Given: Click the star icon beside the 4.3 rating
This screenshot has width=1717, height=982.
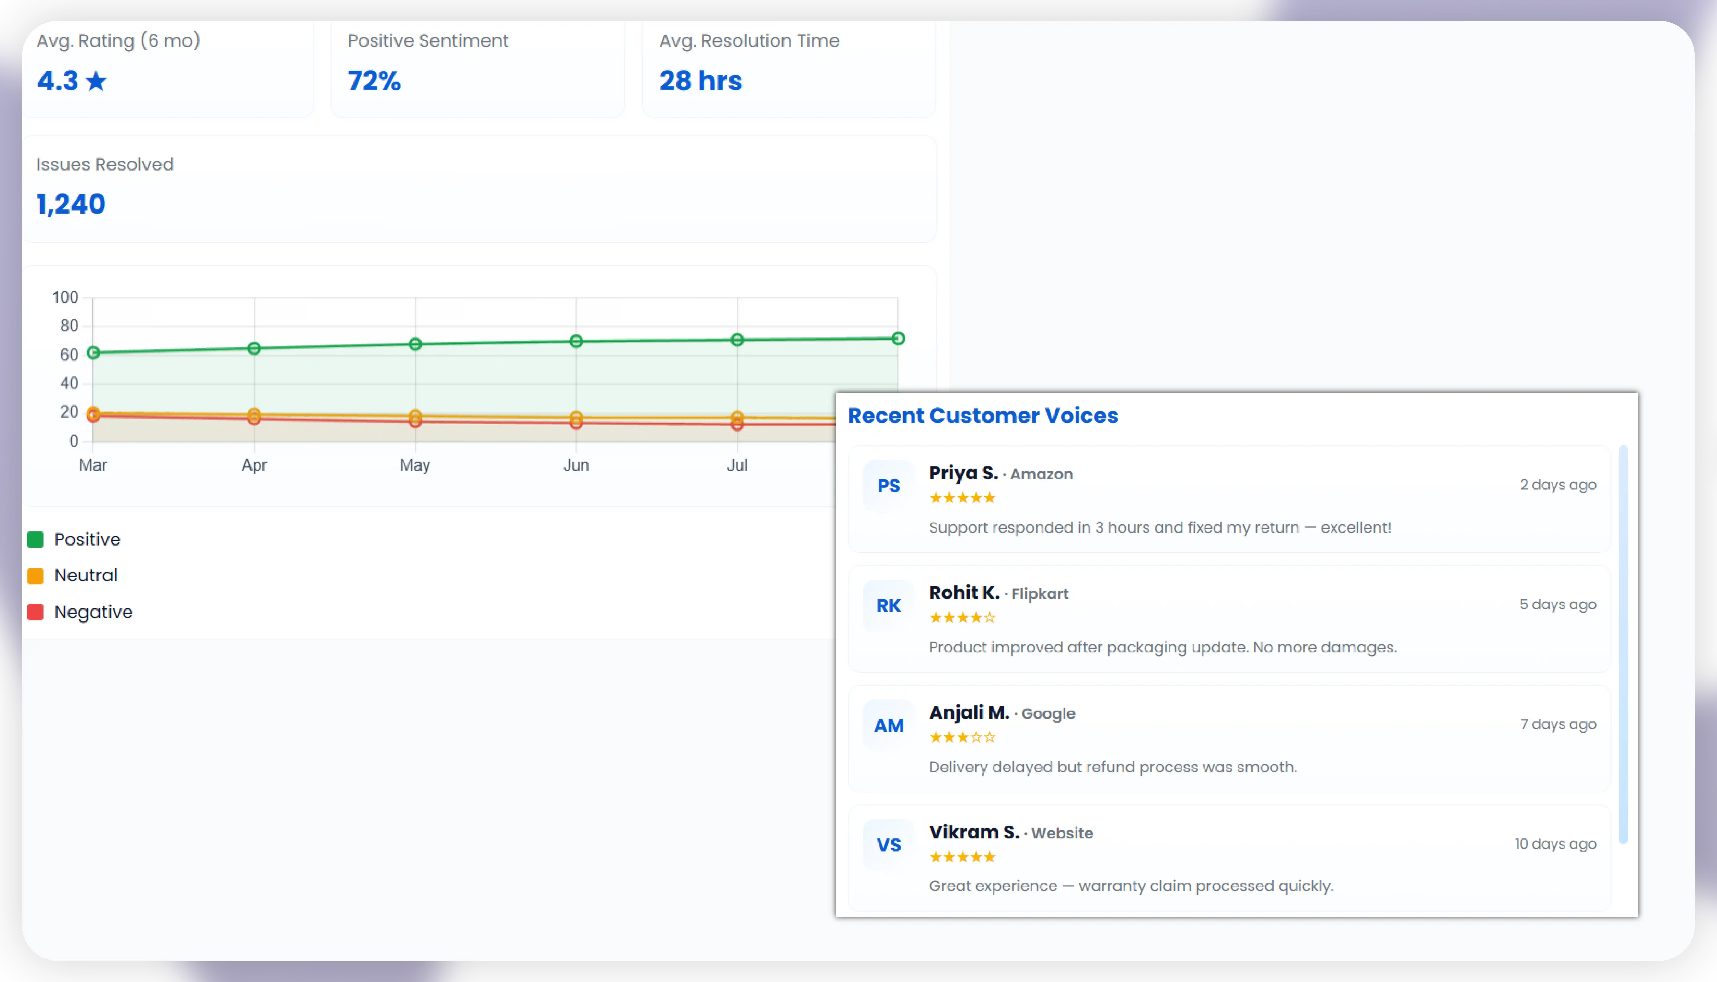Looking at the screenshot, I should point(97,81).
